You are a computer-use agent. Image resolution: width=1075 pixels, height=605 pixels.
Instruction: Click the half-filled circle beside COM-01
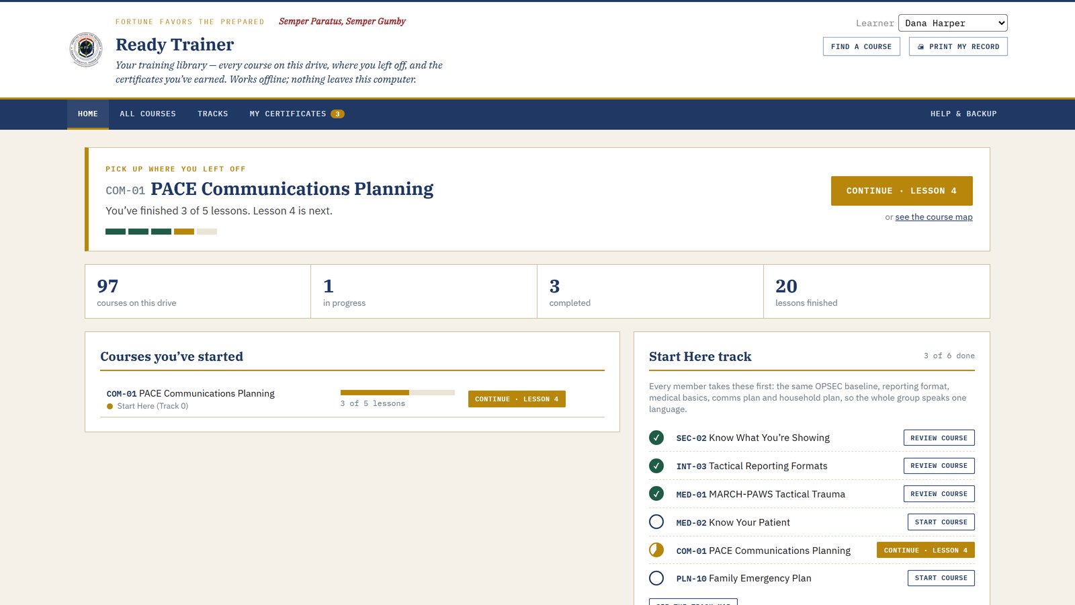(656, 550)
